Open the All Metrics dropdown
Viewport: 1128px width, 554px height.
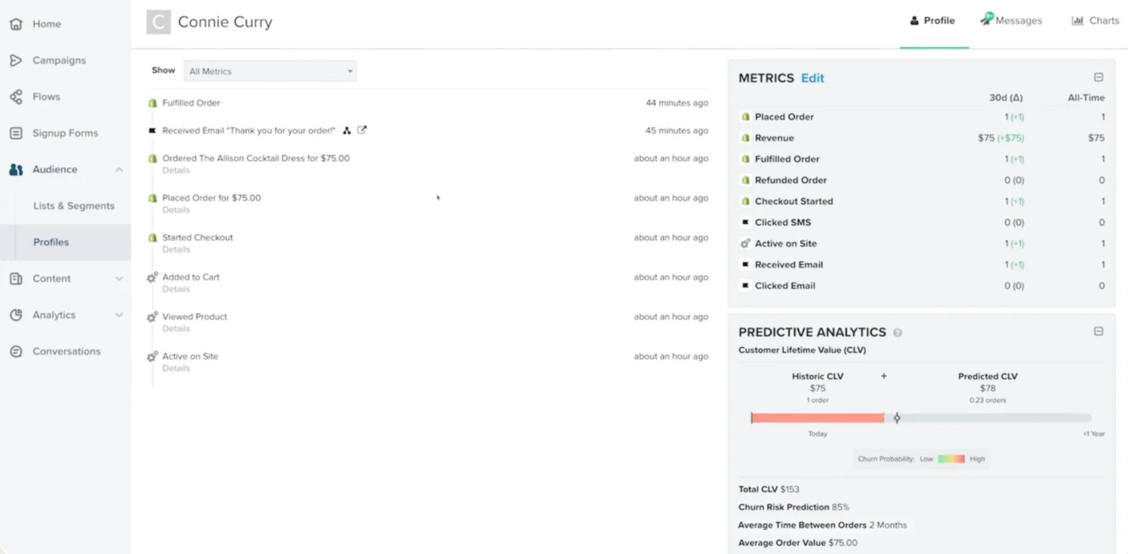[270, 71]
